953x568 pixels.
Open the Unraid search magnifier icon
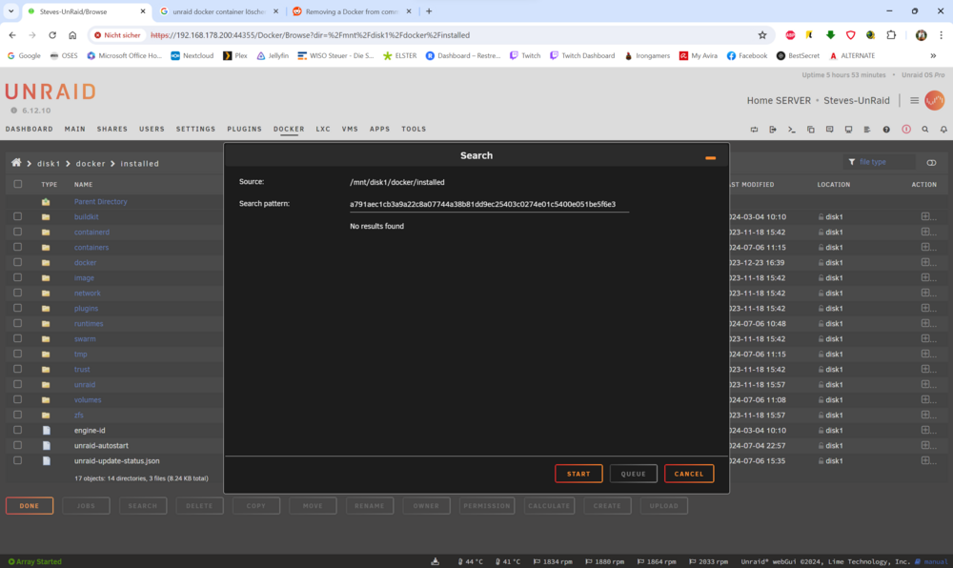[925, 130]
